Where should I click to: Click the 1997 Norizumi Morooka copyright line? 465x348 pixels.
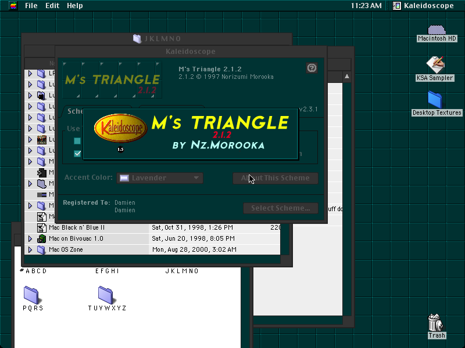[226, 77]
